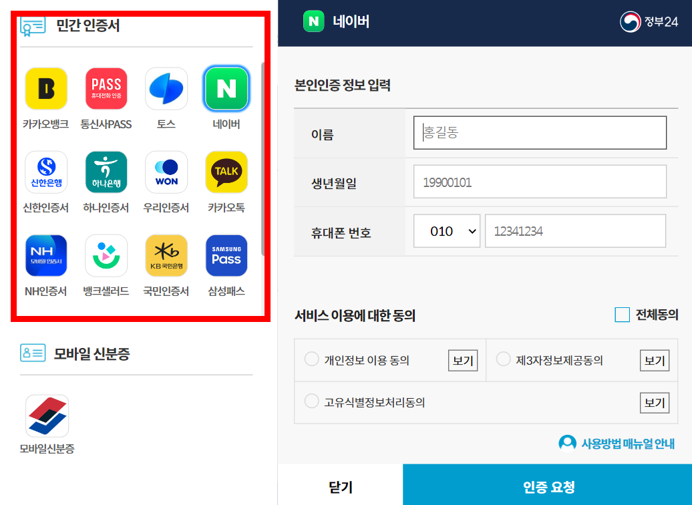This screenshot has height=505, width=692.
Task: Choose the 삼성패스 certificate icon
Action: click(x=226, y=255)
